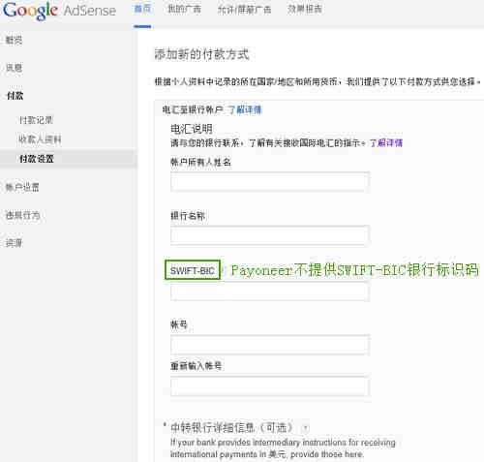This screenshot has height=462, width=484.
Task: Open 付款记录 under 付款
Action: pos(36,120)
